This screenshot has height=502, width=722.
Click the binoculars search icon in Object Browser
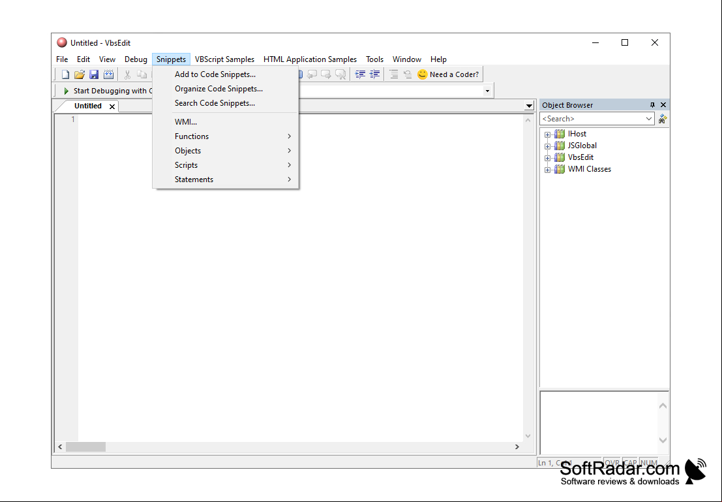pyautogui.click(x=663, y=119)
